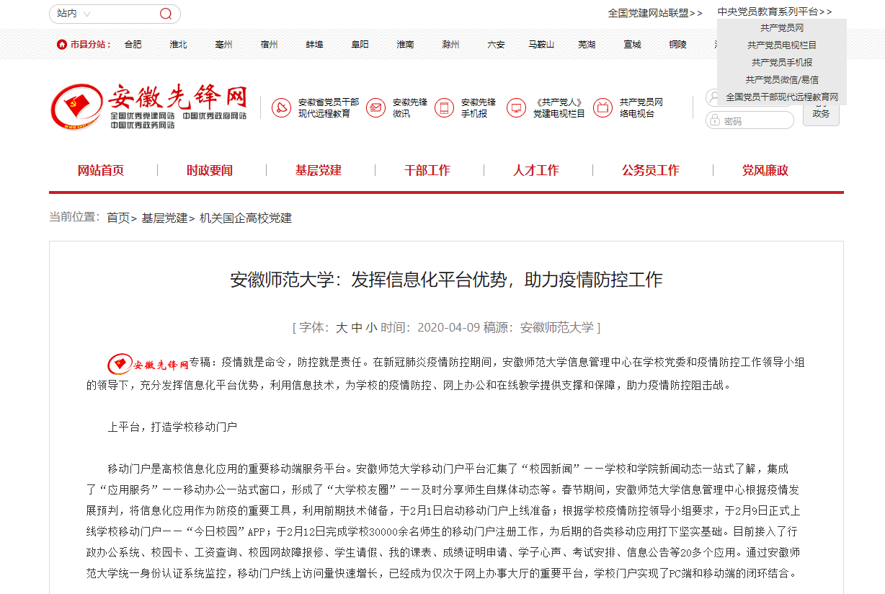Go to 基层党建 in breadcrumb
Screen dimensions: 885x594
[164, 218]
